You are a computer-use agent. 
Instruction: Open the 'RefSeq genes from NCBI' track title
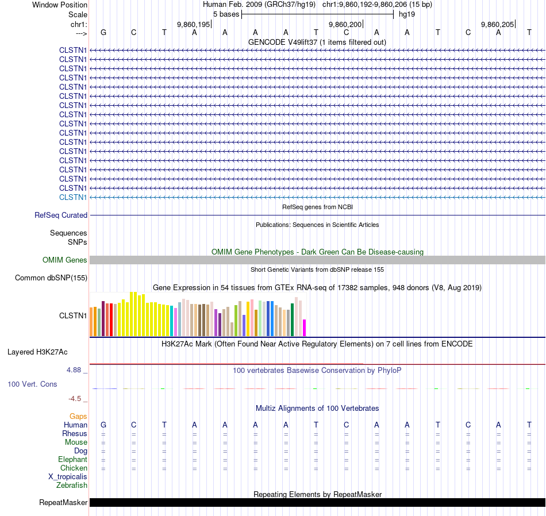click(317, 207)
